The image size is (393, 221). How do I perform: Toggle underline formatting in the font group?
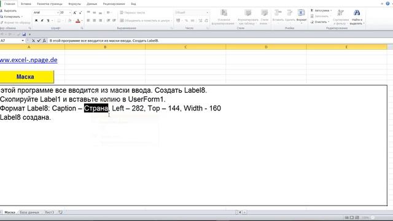pos(48,20)
